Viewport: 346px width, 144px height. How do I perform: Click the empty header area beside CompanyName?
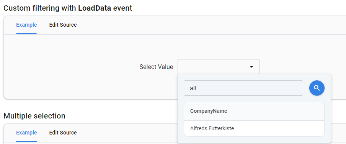pos(276,111)
